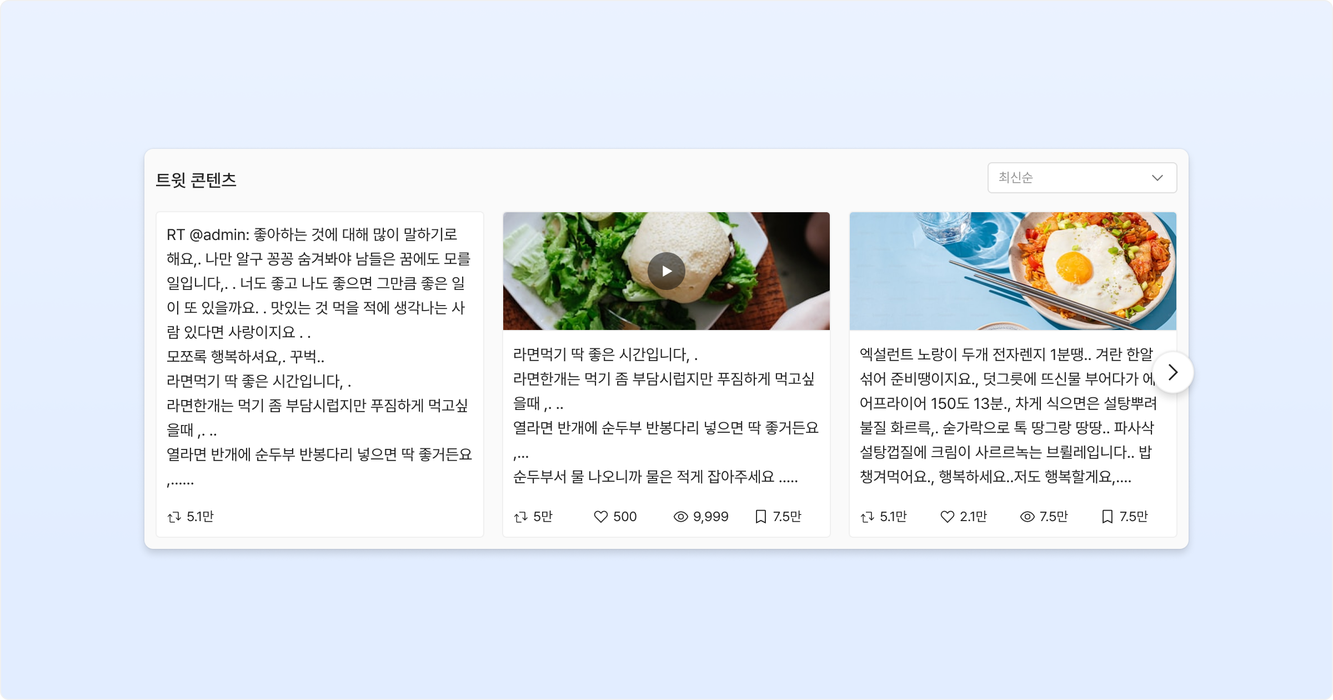Click retweet icon on the RT @admin card
Image resolution: width=1333 pixels, height=700 pixels.
pos(174,517)
